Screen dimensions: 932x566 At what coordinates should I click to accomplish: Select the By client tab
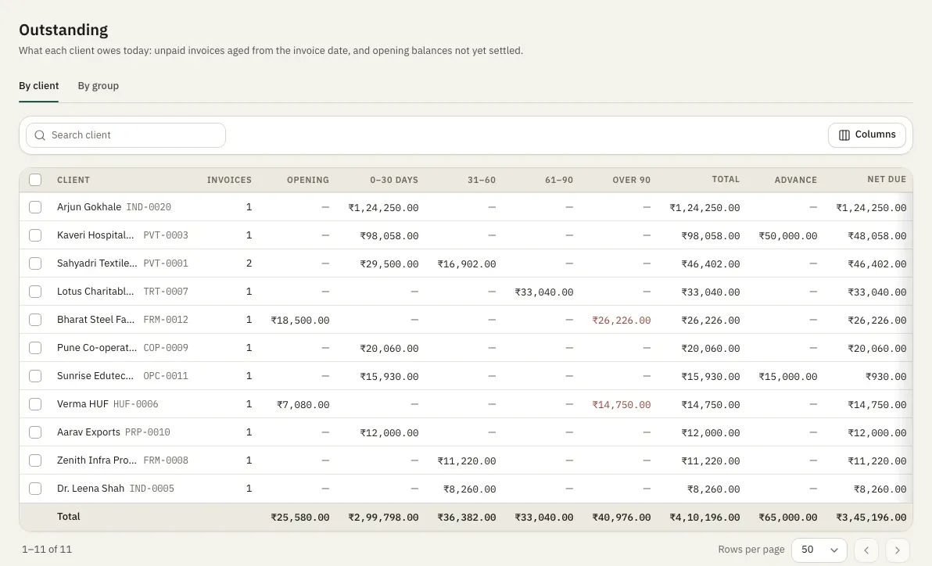38,86
